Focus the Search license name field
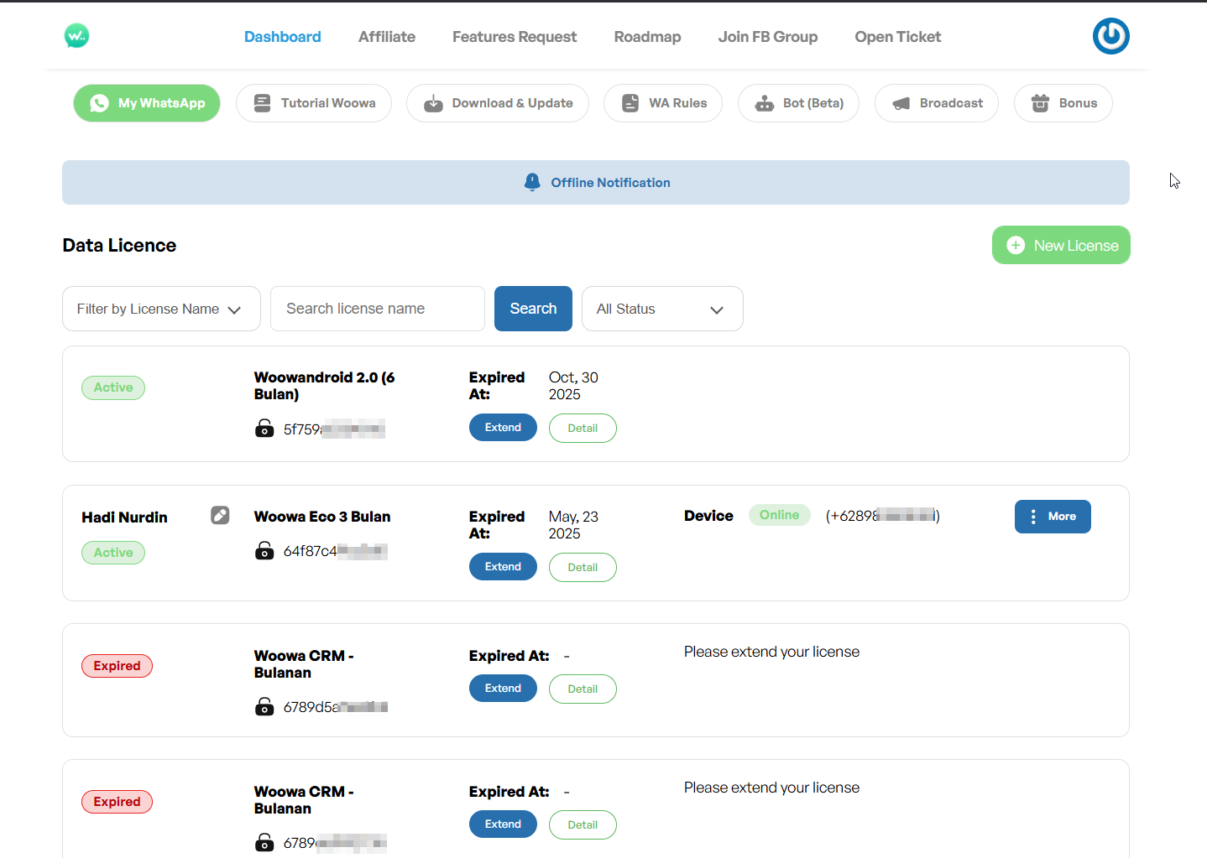This screenshot has width=1207, height=858. [378, 309]
